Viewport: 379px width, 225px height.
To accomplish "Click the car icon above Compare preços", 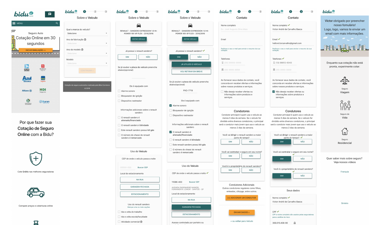I will 36,193.
